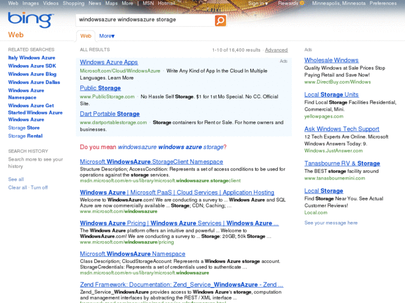Screen dimensions: 405x303
Task: Expand the More dropdown tab
Action: click(106, 36)
